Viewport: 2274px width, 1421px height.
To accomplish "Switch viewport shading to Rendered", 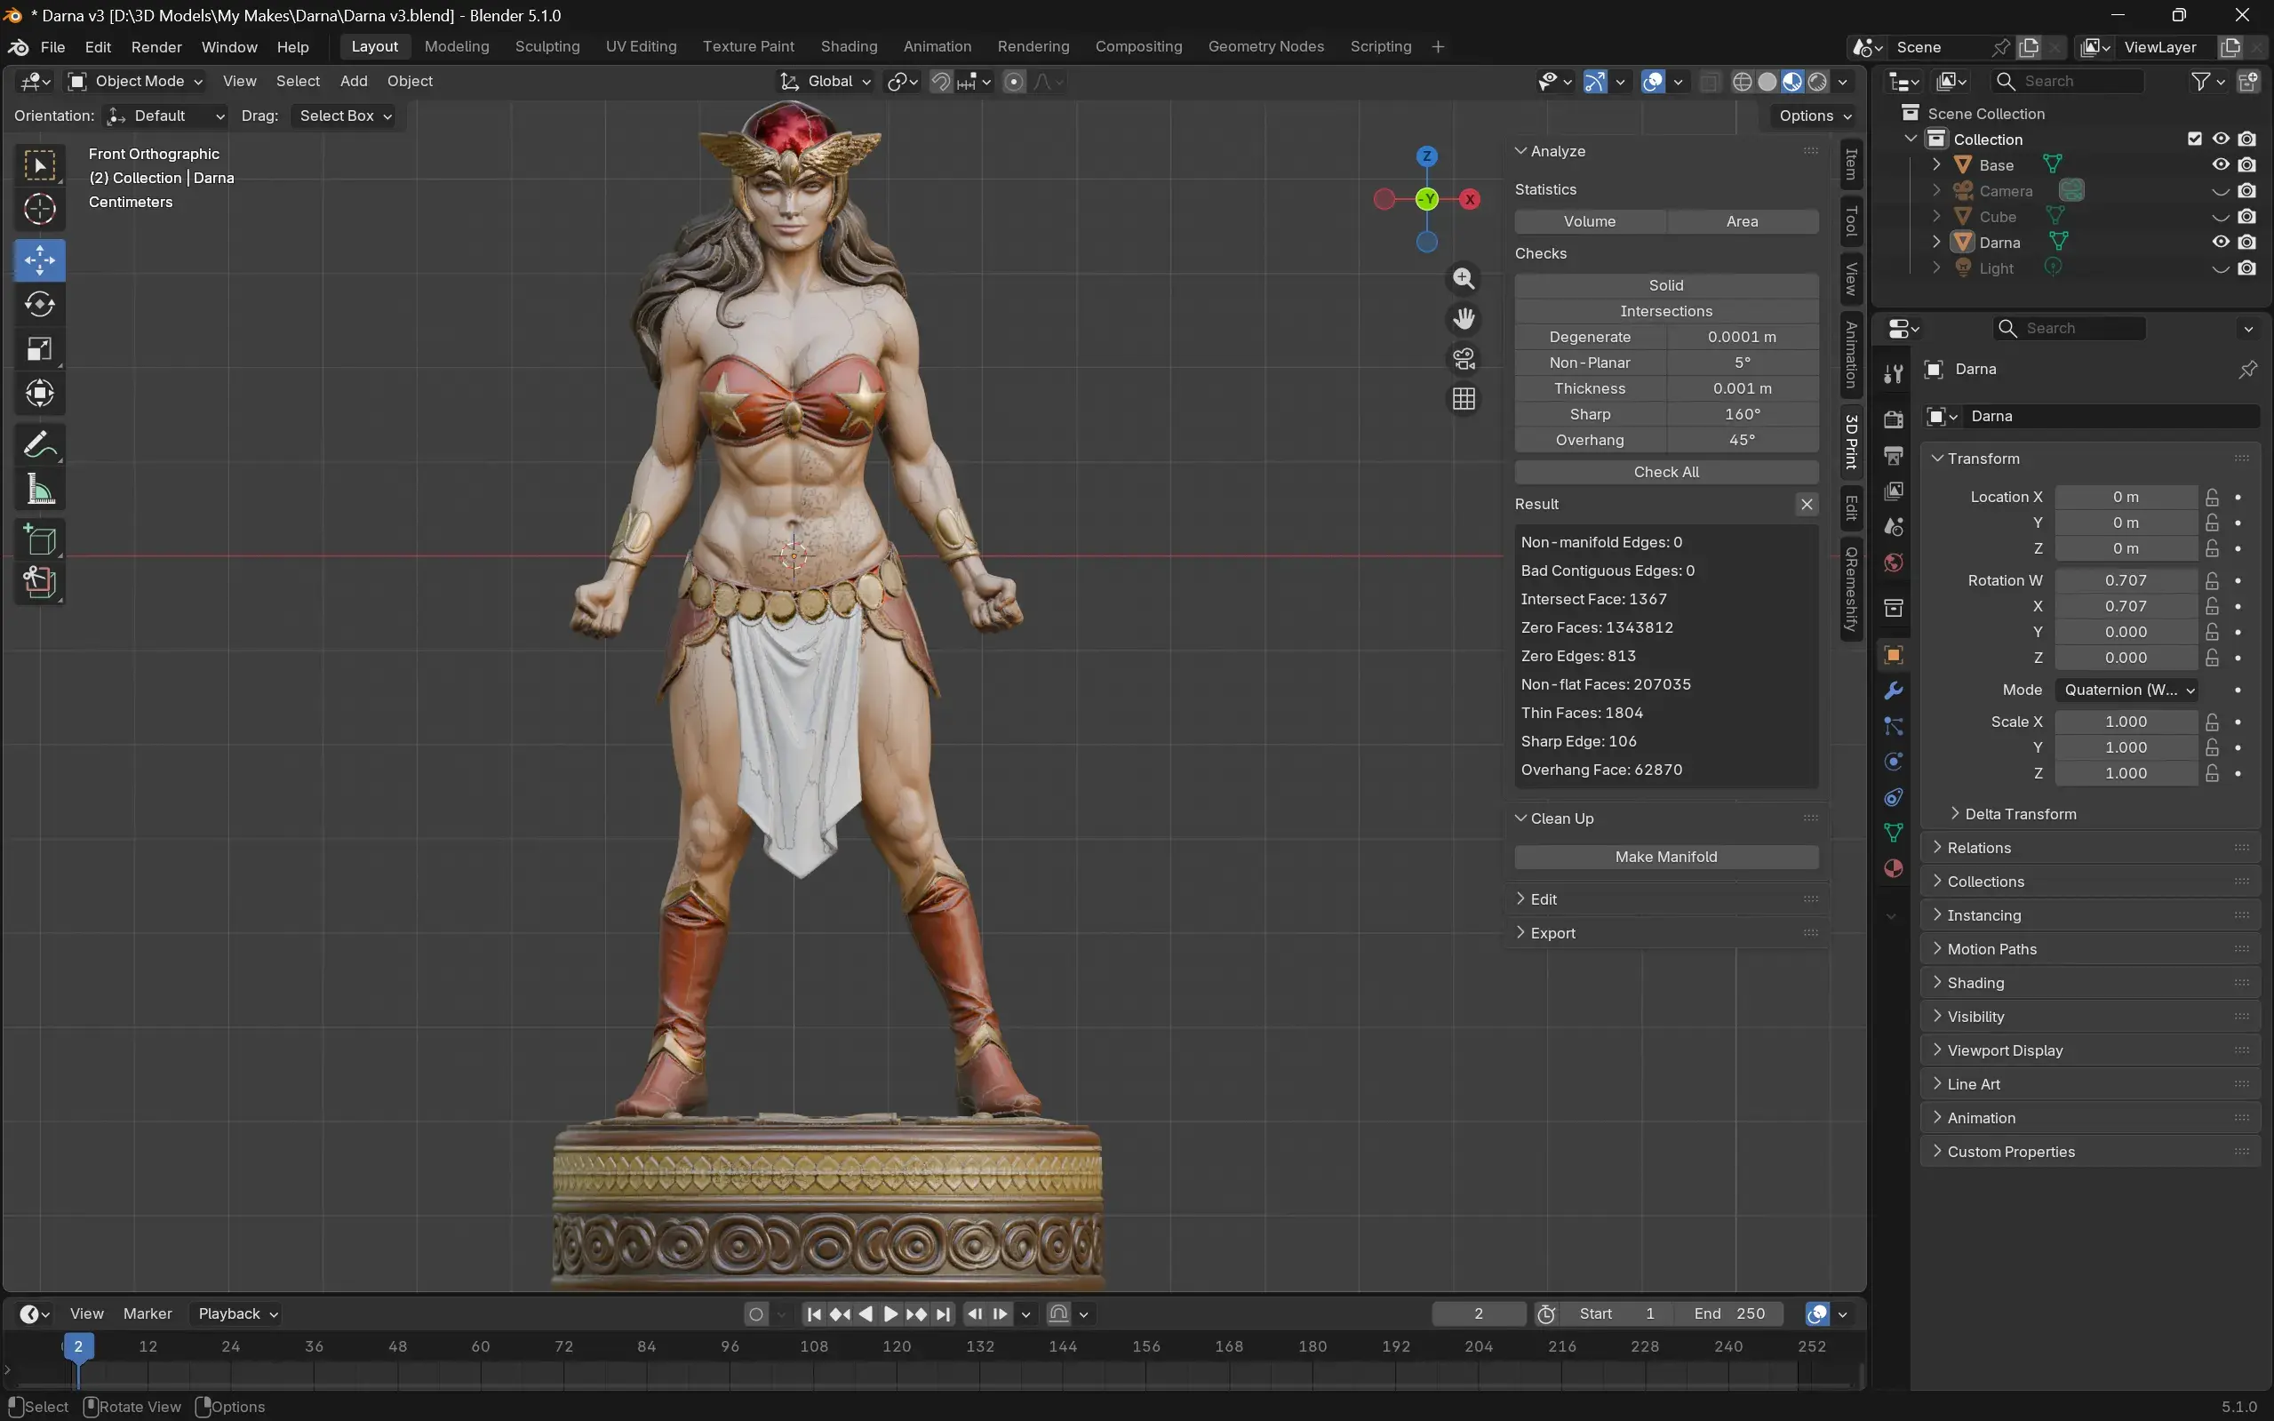I will (x=1817, y=82).
